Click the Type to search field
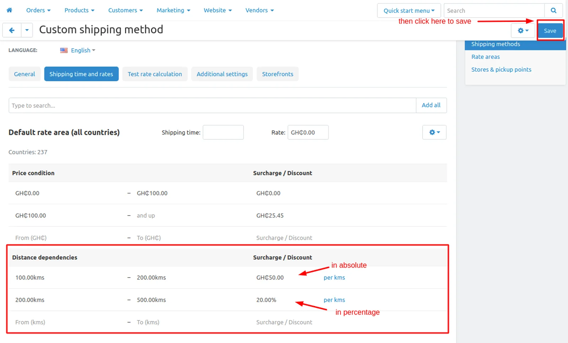 pos(212,105)
